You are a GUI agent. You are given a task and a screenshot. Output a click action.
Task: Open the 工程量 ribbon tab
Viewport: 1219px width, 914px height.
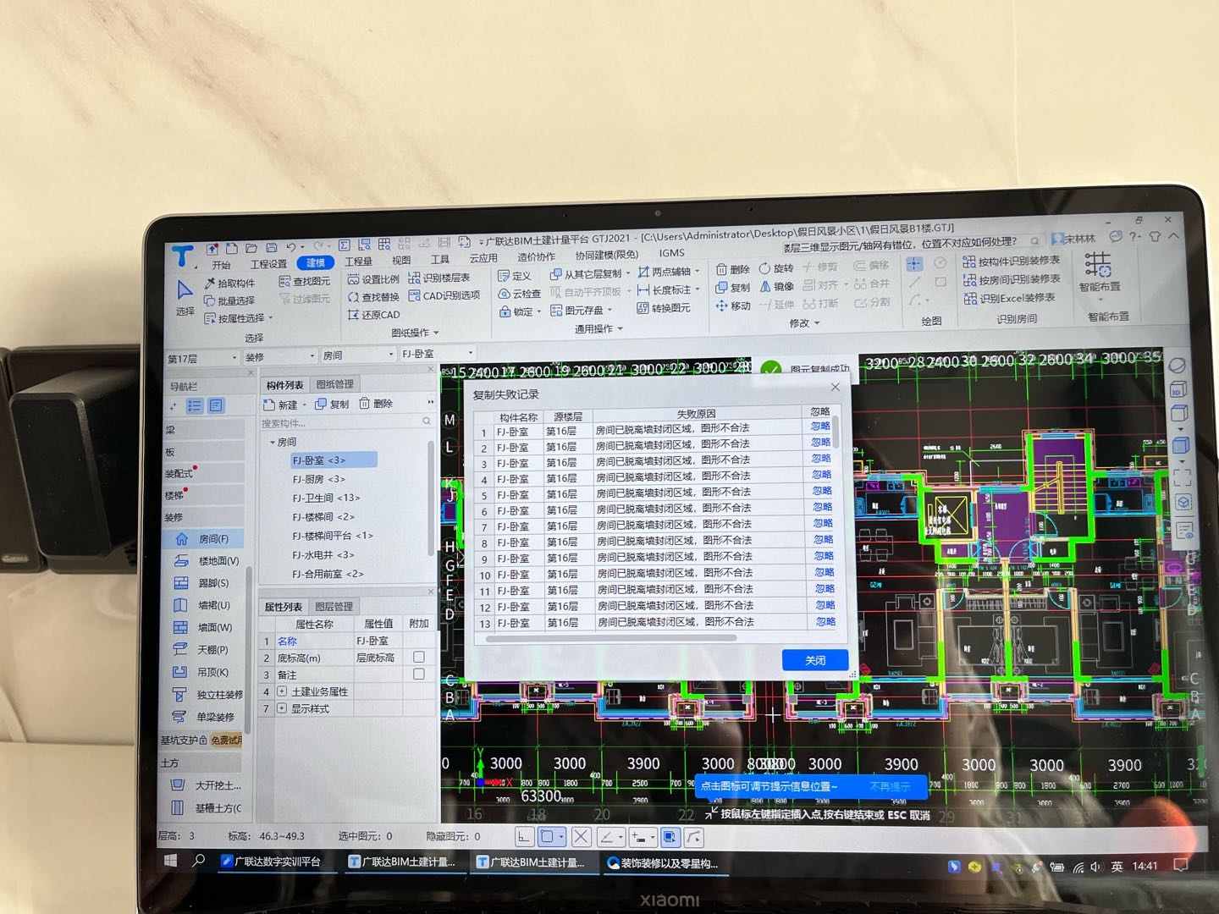[358, 262]
